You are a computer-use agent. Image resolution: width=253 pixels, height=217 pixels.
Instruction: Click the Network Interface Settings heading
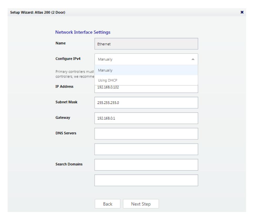pos(83,32)
